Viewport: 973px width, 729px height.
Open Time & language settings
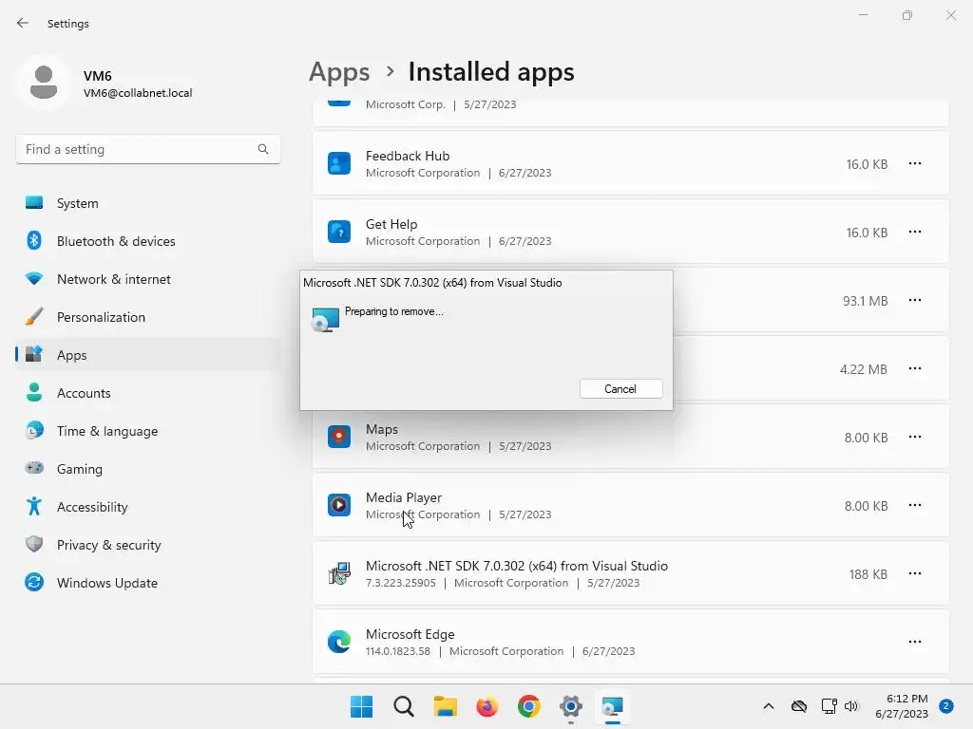(147, 431)
